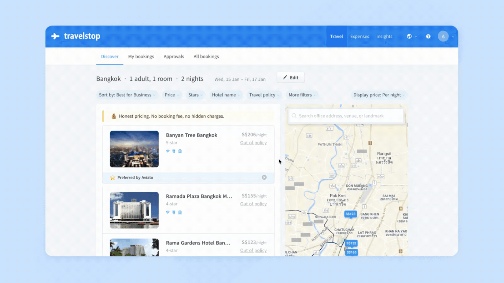The width and height of the screenshot is (504, 283).
Task: Click the map search address input field
Action: coord(346,116)
